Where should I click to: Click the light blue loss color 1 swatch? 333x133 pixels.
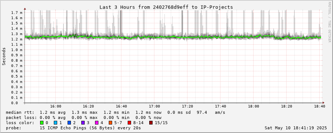tap(55, 123)
